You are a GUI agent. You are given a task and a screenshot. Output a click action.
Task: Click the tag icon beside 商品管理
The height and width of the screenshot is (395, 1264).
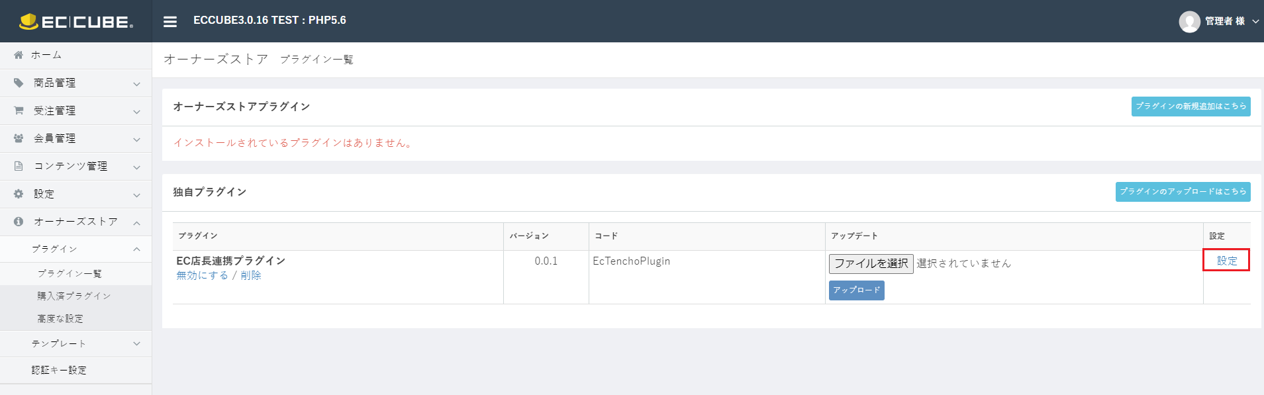click(x=19, y=83)
